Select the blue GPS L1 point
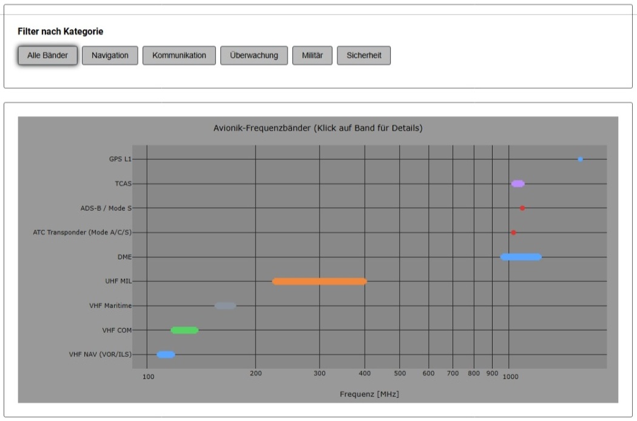637x421 pixels. click(x=581, y=159)
